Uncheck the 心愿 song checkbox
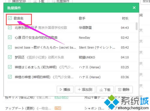This screenshot has height=111, width=150. click(10, 37)
